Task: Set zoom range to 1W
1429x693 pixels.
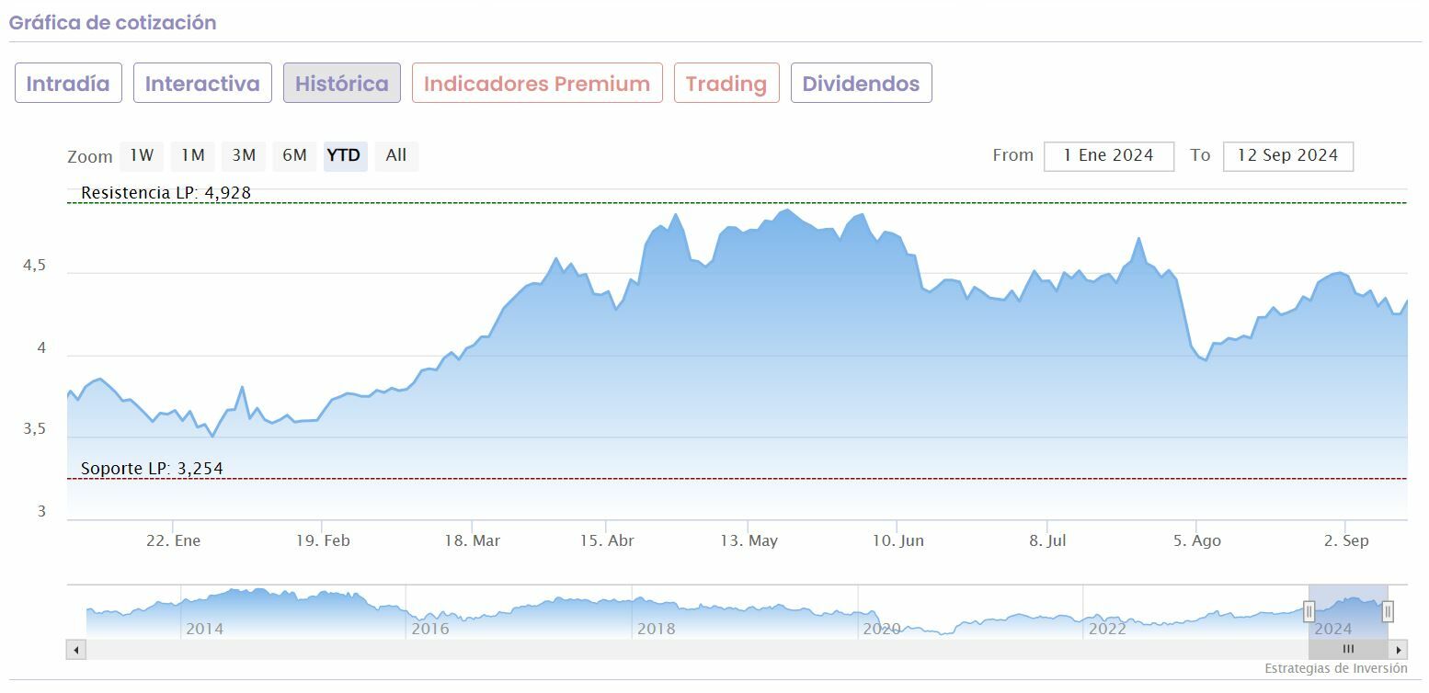Action: click(x=142, y=156)
